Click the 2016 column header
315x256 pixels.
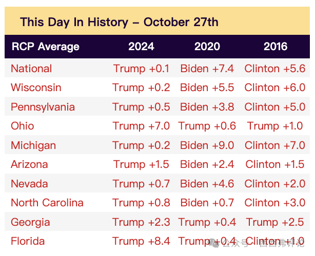pos(275,47)
